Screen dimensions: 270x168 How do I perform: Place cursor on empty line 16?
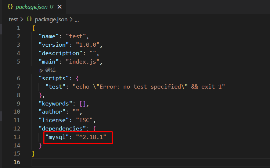pos(151,162)
